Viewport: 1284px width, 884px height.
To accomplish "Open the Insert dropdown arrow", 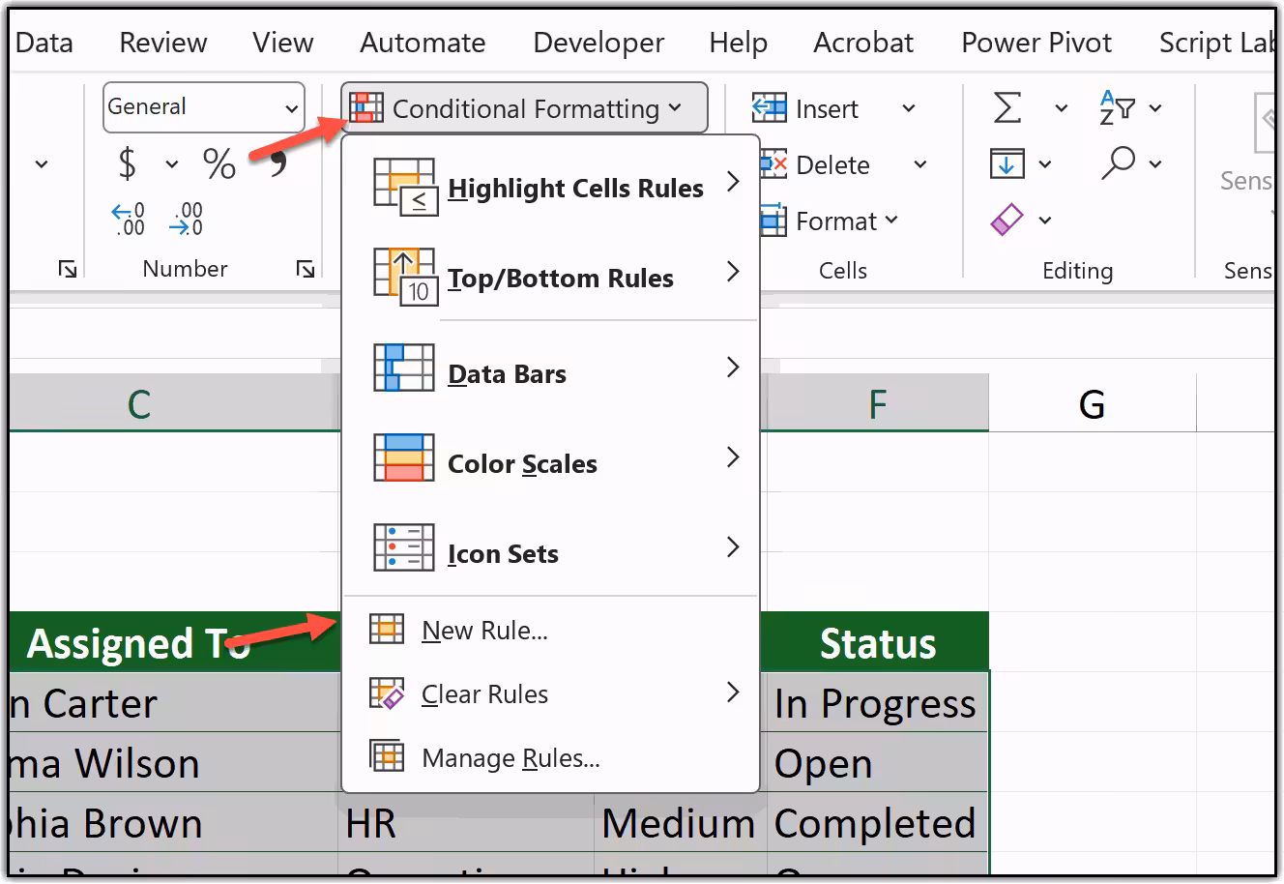I will [909, 108].
